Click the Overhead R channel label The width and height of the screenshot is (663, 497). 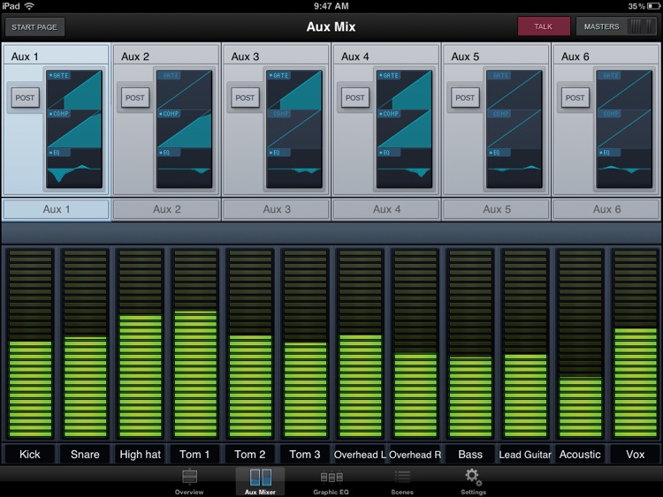(415, 455)
